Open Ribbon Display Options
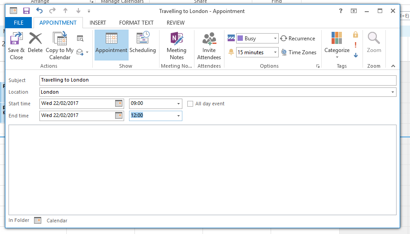 [x=354, y=11]
